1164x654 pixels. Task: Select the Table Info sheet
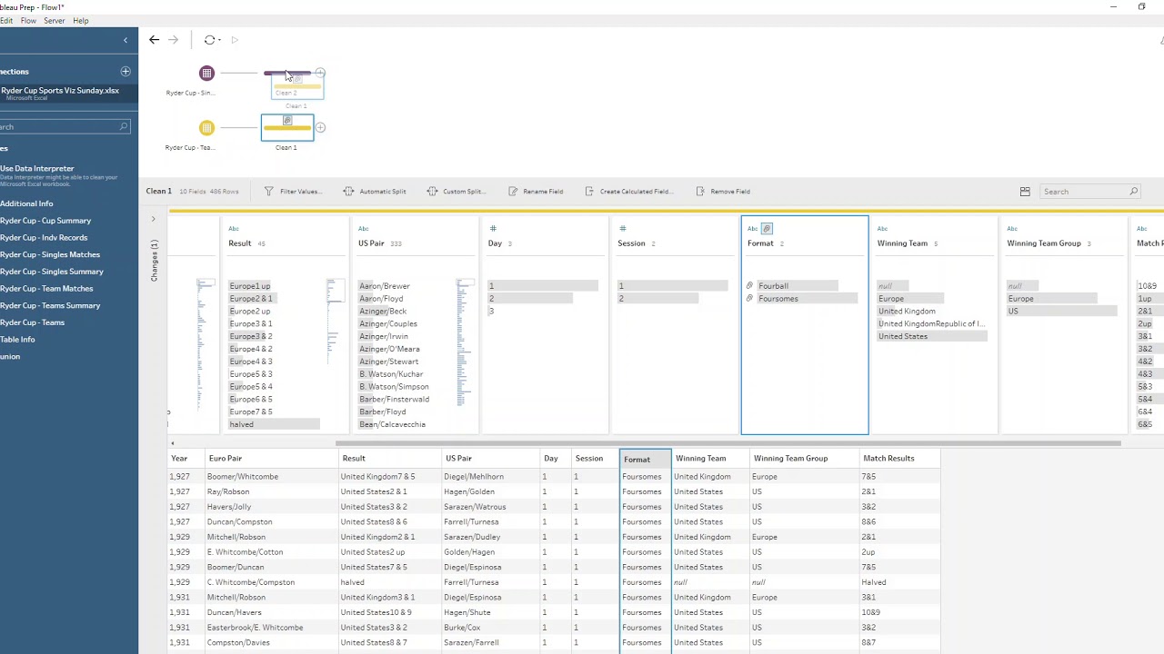(x=17, y=340)
